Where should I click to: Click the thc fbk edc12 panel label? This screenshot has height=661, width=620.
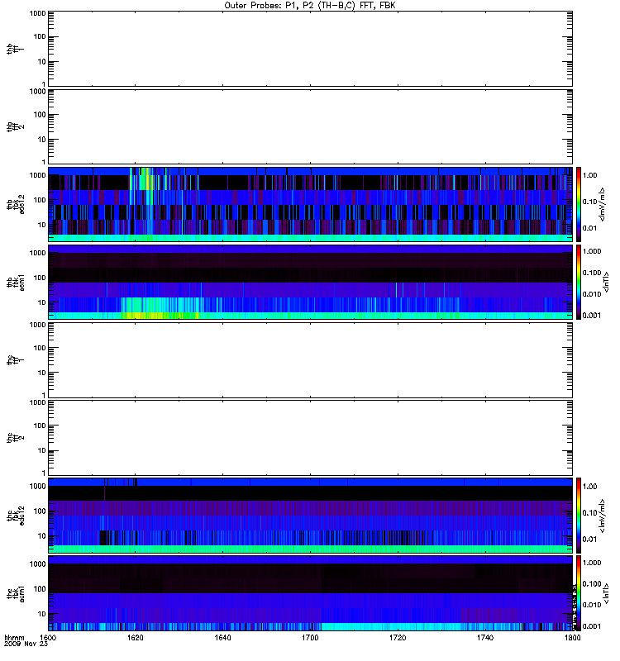click(15, 516)
